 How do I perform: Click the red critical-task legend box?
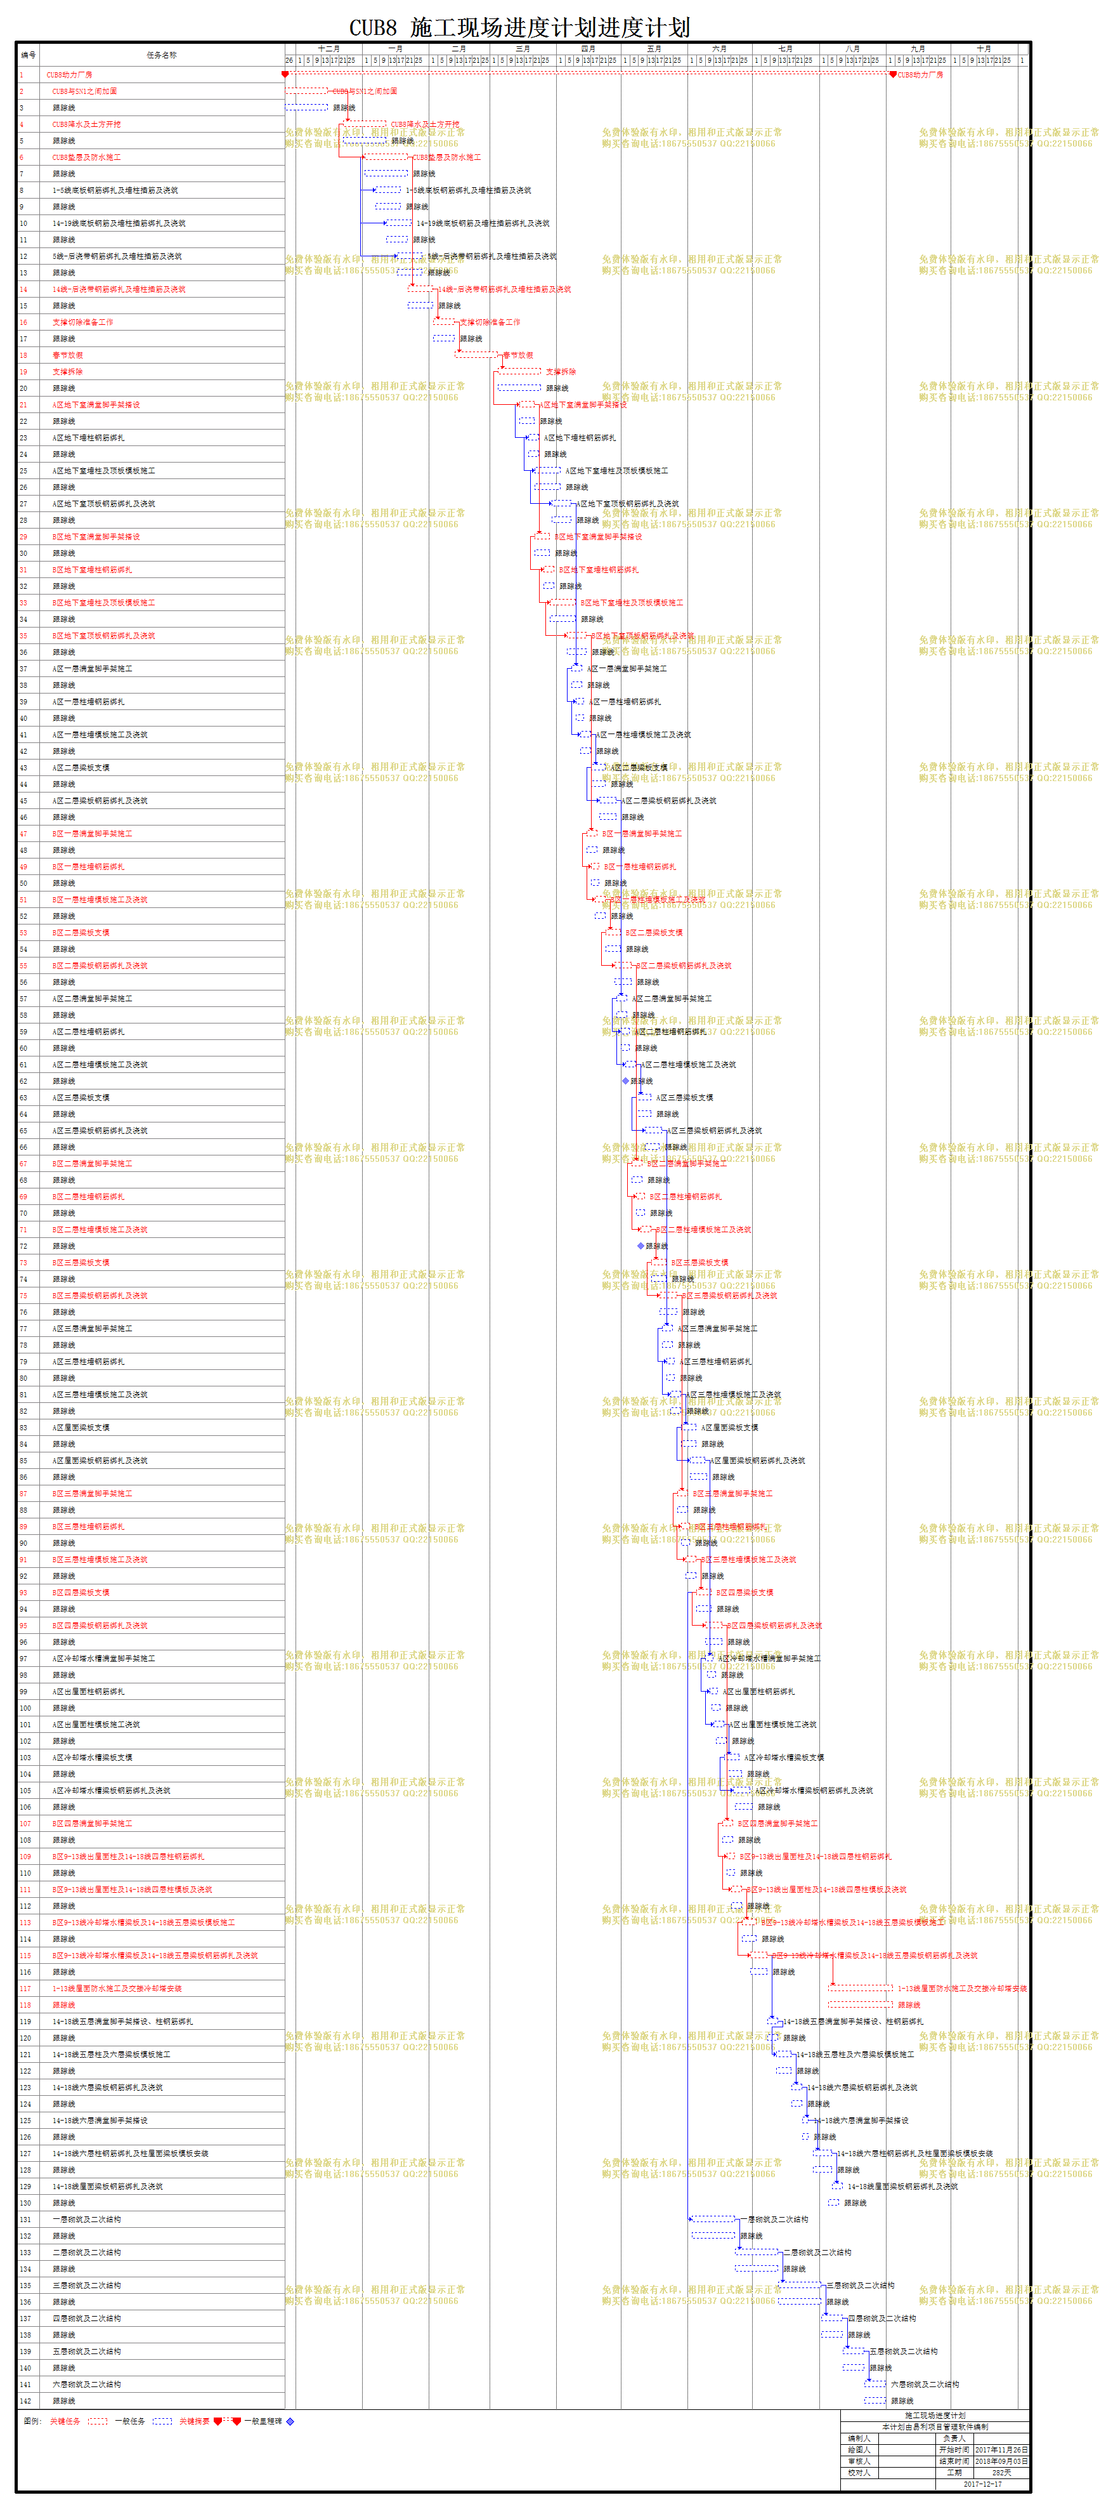tap(97, 2420)
